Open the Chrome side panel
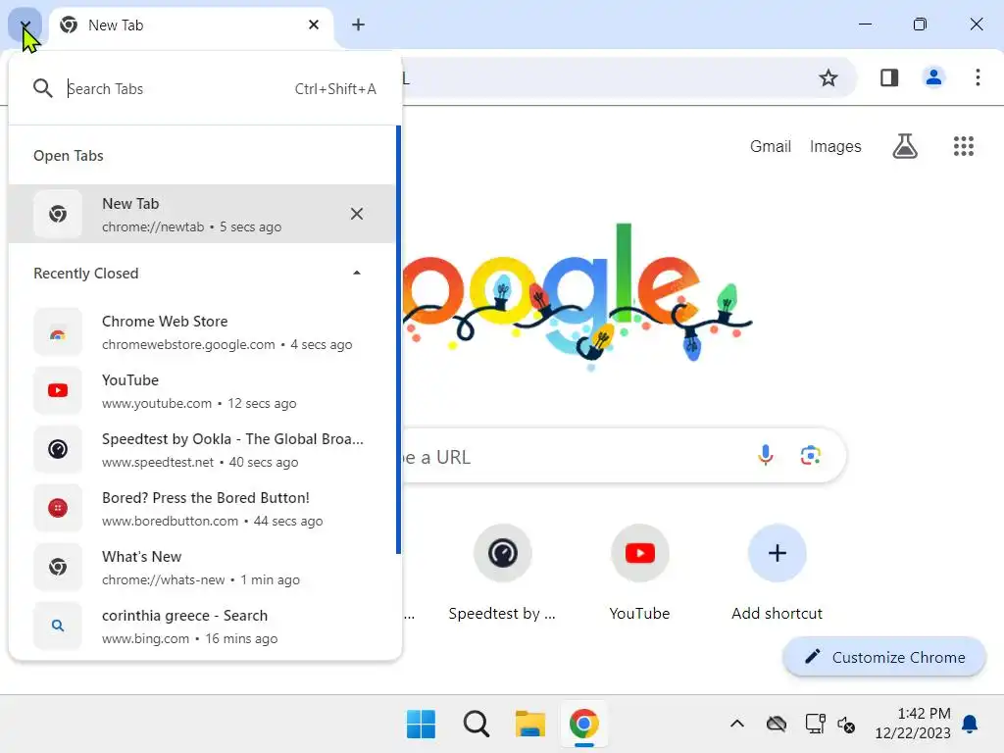1004x753 pixels. coord(889,78)
